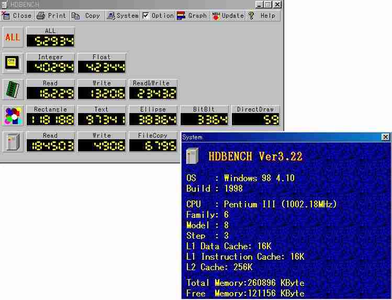Click the Update toolbar button

[228, 16]
